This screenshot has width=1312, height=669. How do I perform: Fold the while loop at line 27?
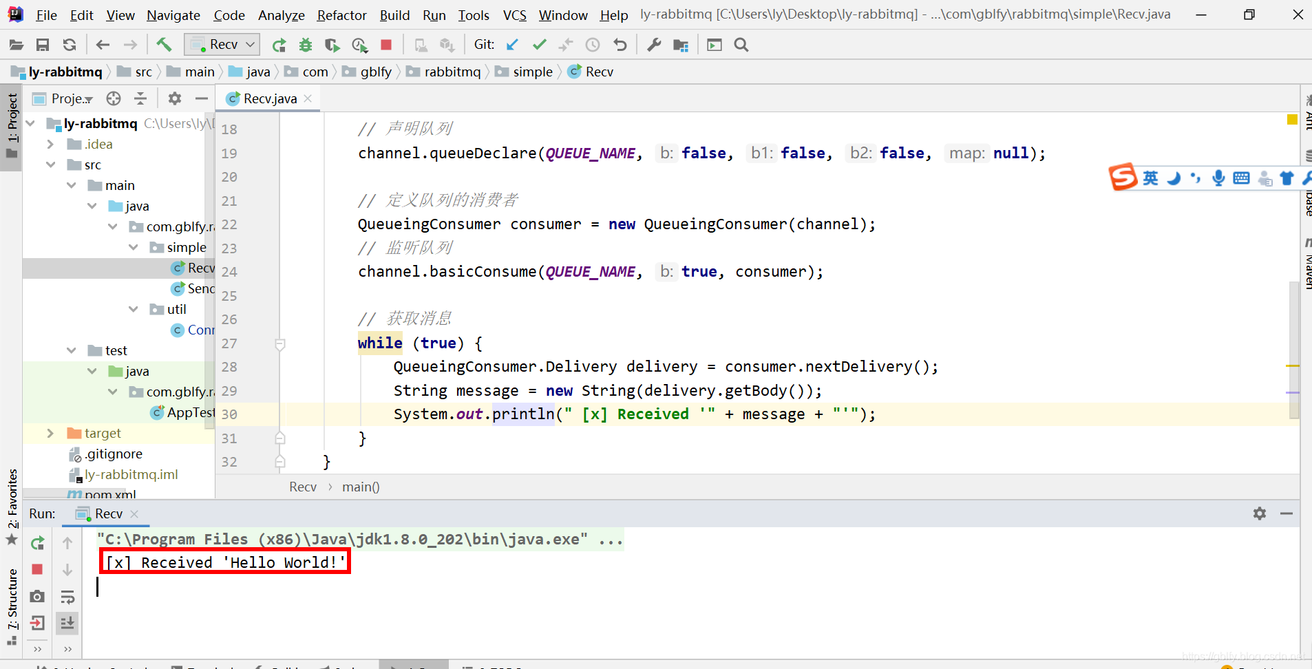click(280, 344)
